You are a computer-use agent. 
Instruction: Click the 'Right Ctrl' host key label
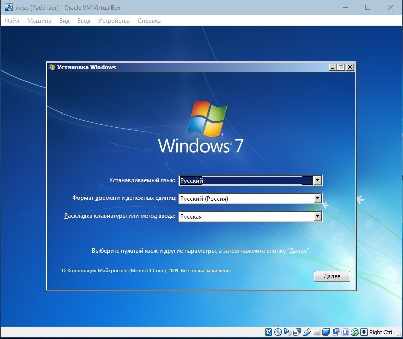tap(381, 332)
